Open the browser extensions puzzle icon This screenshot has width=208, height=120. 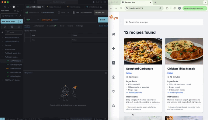coord(167,8)
